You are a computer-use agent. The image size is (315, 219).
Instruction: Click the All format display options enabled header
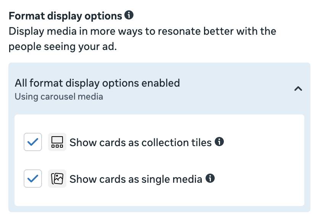pos(97,83)
